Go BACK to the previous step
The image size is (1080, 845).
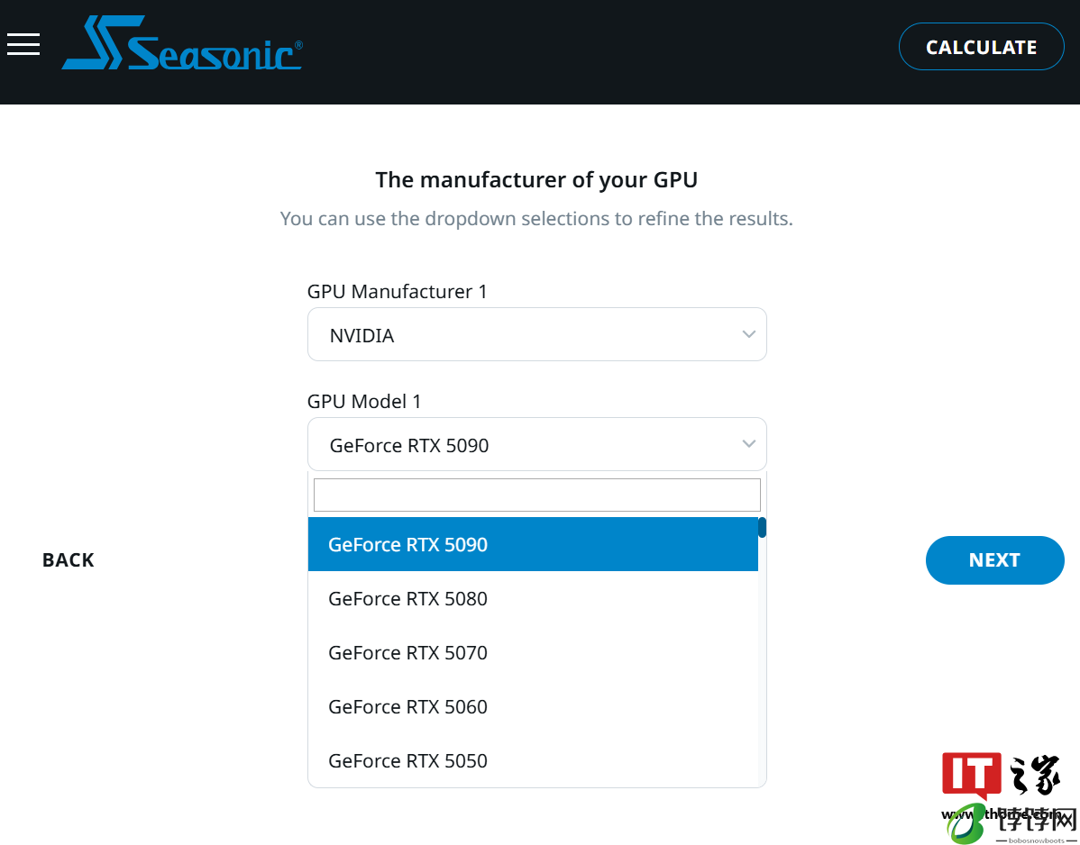point(69,560)
